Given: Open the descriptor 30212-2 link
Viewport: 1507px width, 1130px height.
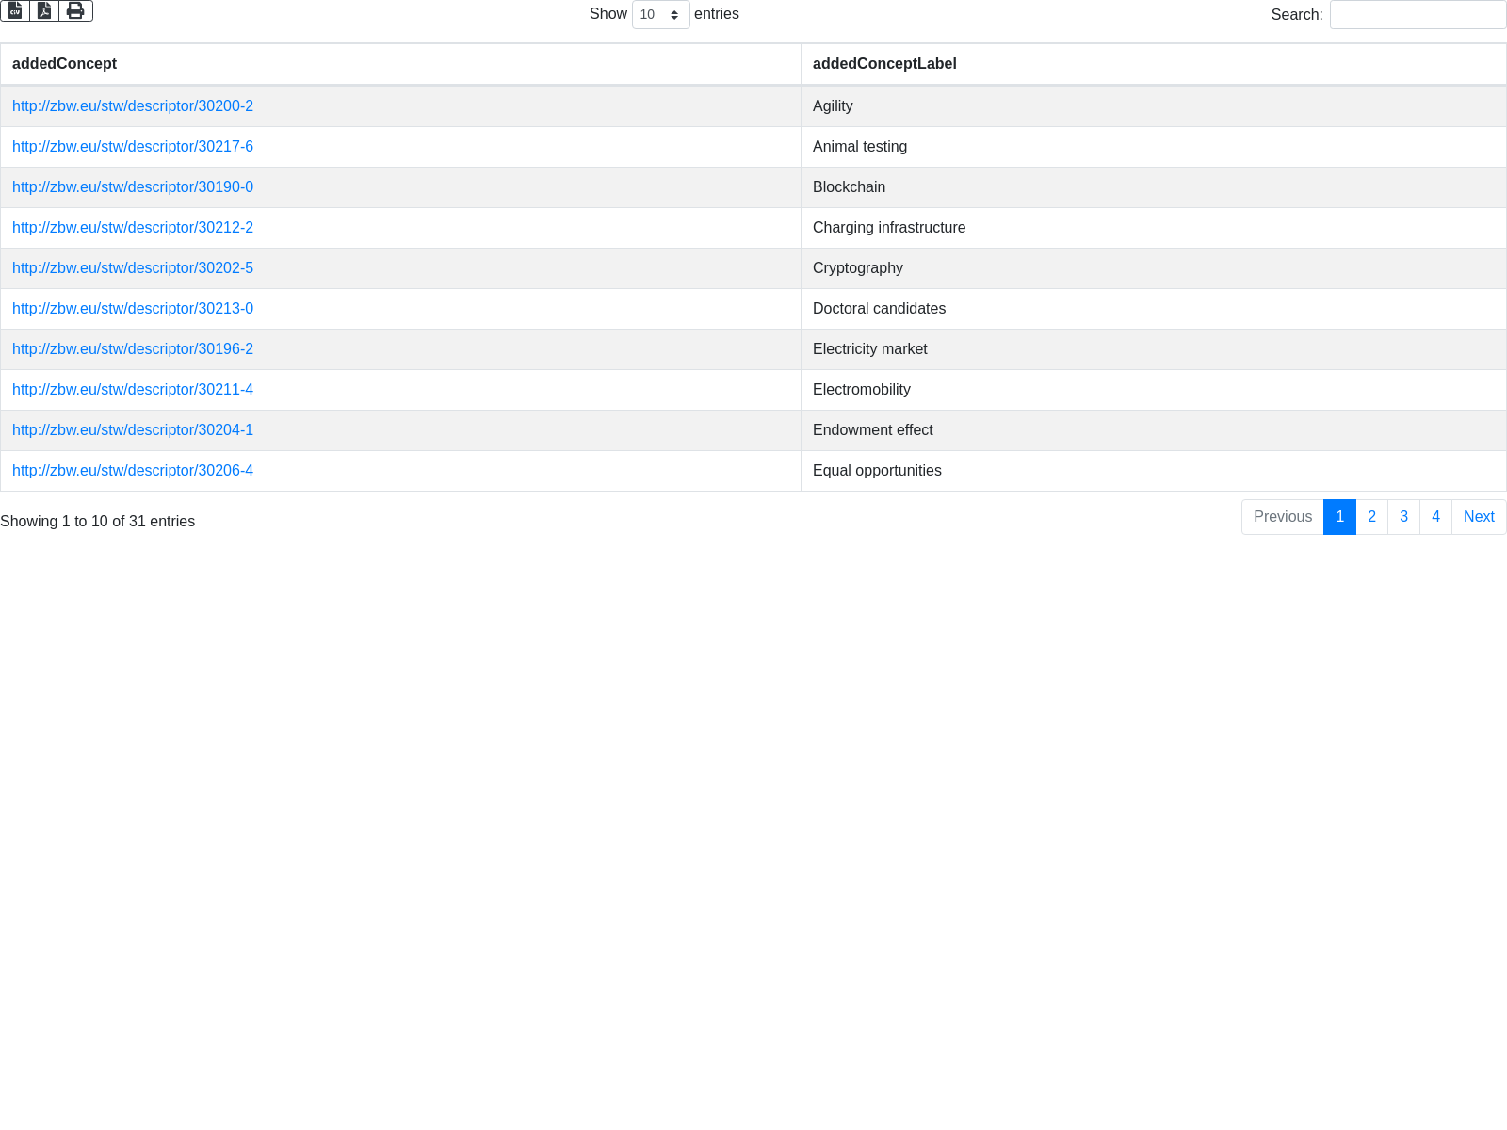Looking at the screenshot, I should tap(133, 228).
